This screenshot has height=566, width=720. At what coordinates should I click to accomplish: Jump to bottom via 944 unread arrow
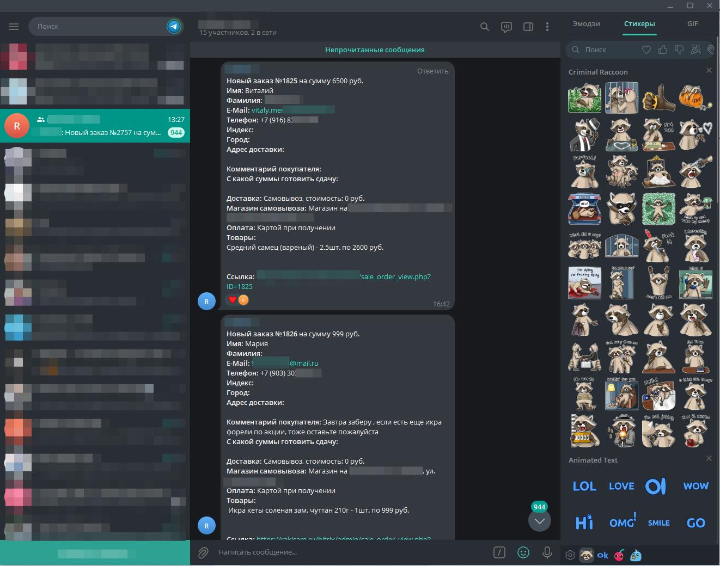540,521
